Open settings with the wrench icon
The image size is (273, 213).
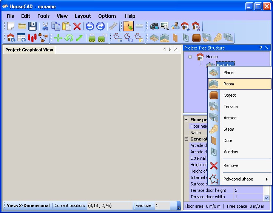click(113, 26)
